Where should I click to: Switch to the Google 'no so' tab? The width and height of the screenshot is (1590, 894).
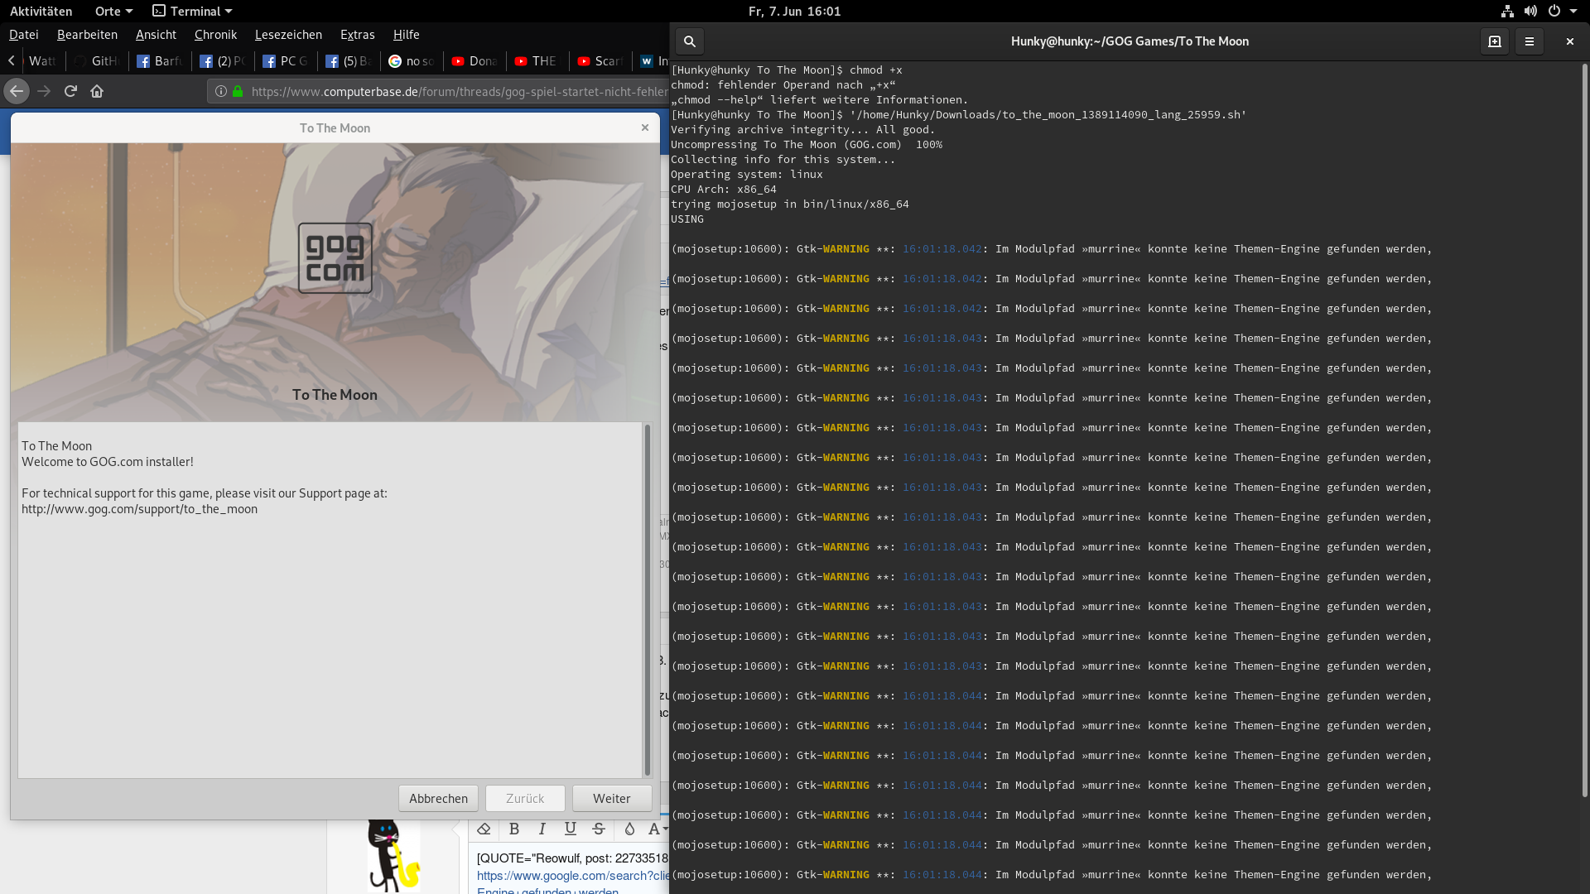click(412, 61)
